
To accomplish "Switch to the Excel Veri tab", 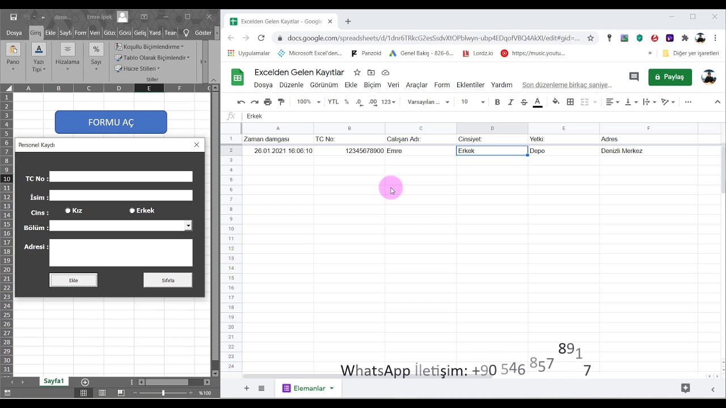I will tap(95, 33).
